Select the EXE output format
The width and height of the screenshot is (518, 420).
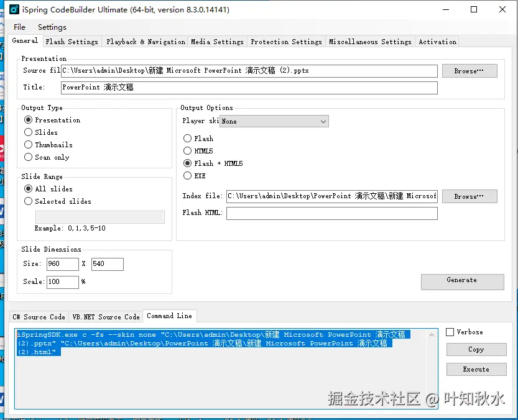(194, 176)
